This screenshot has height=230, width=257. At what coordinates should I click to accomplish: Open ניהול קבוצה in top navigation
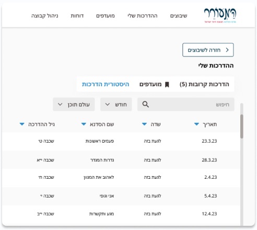pos(45,16)
